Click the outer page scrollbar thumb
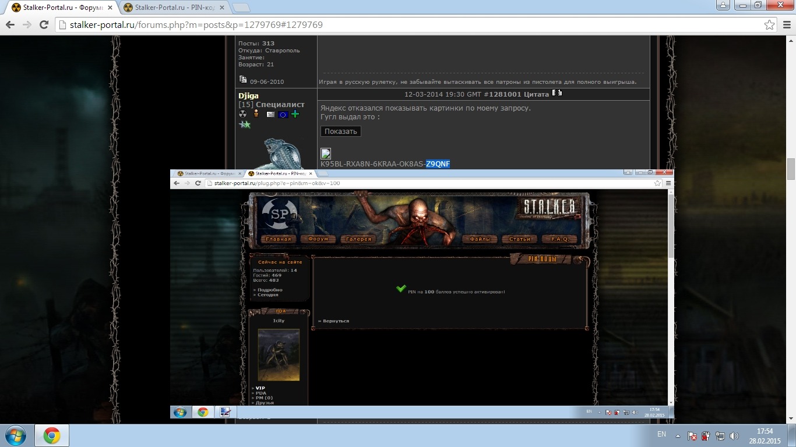796x447 pixels. pos(791,169)
